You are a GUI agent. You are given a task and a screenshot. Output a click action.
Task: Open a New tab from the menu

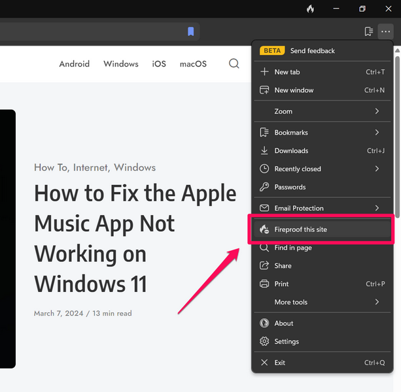[287, 72]
